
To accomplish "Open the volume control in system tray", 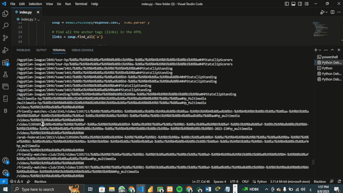I will click(x=303, y=189).
